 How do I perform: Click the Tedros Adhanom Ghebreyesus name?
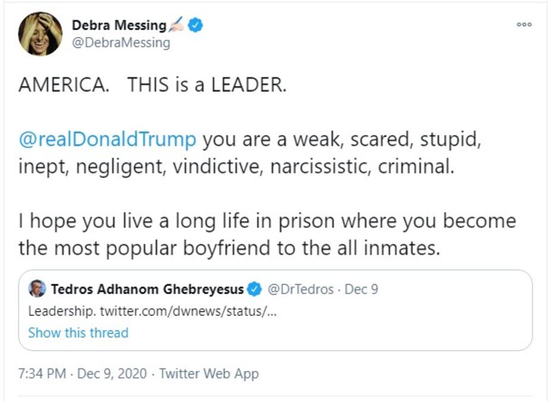(147, 289)
